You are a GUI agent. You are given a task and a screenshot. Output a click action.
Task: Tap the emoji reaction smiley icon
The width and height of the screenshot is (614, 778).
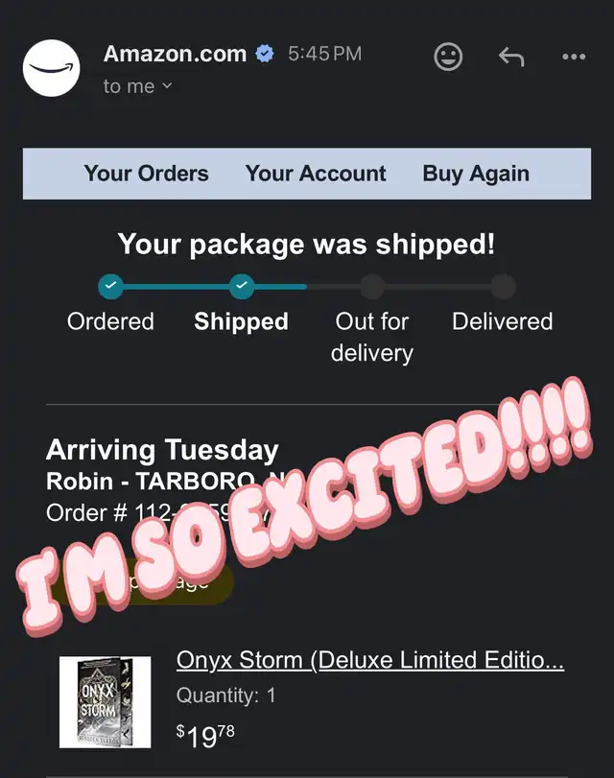coord(448,57)
